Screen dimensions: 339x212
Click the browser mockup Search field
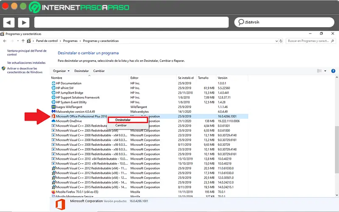click(x=284, y=22)
